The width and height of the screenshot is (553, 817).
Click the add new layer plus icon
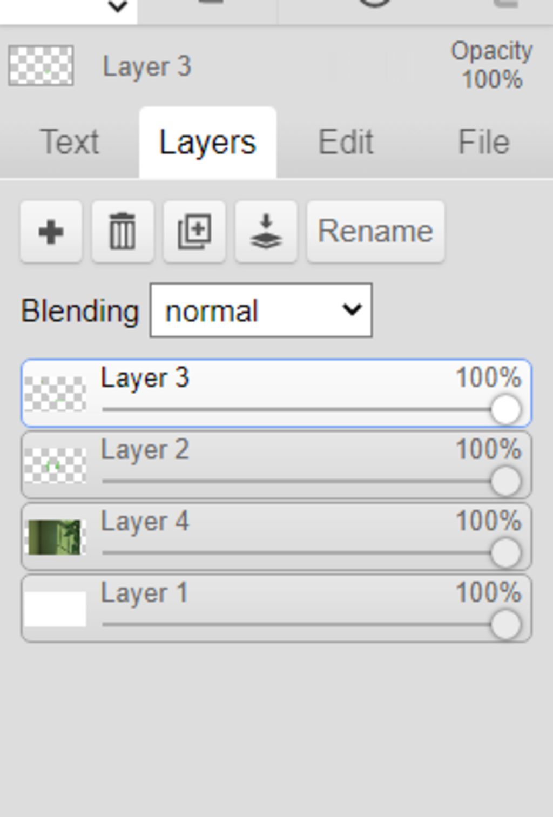tap(51, 232)
